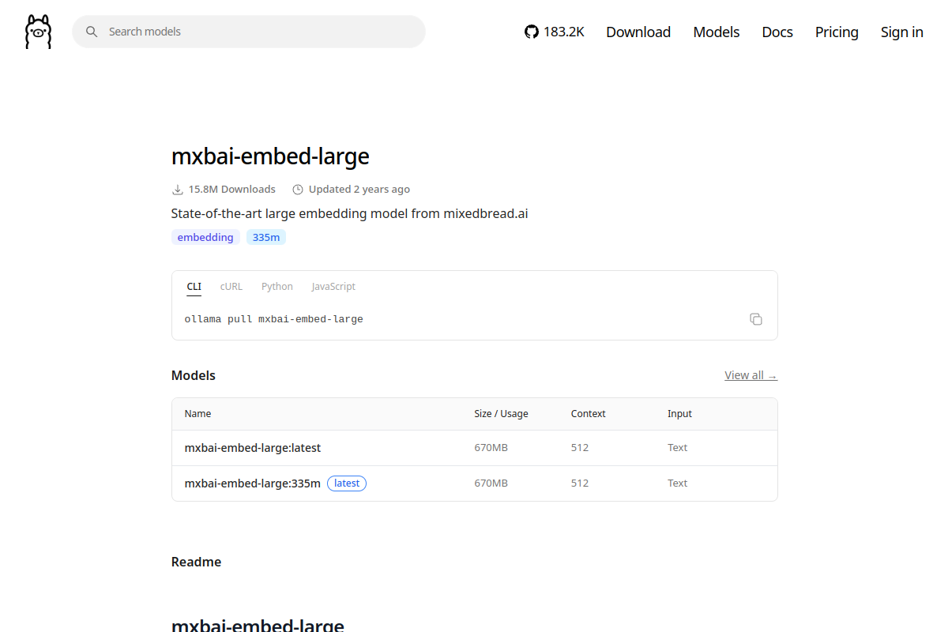Screen dimensions: 948x632
Task: Click Text in the latest row
Action: coord(678,448)
